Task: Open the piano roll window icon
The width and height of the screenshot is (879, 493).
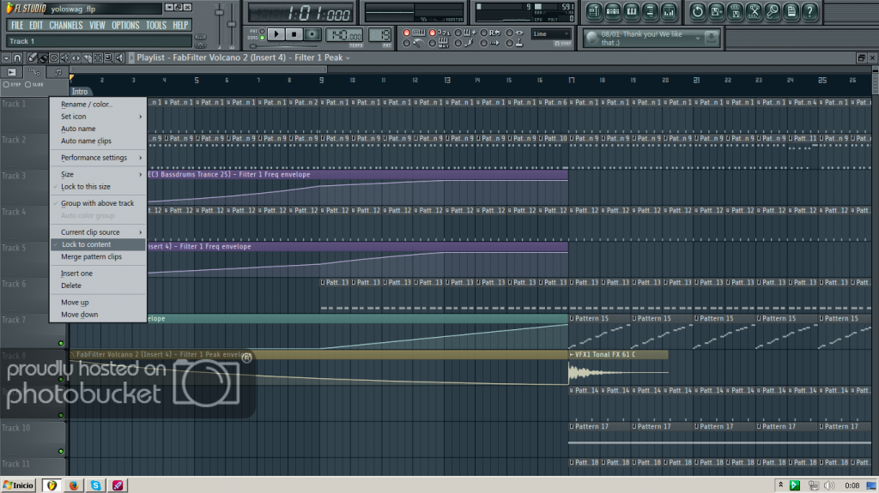Action: 633,12
